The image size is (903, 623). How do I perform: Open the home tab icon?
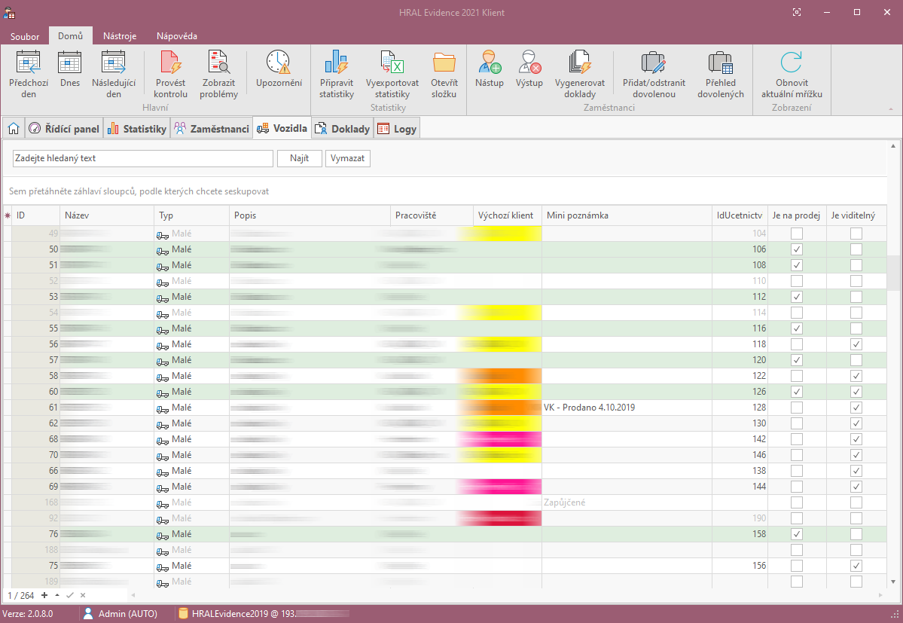(14, 128)
